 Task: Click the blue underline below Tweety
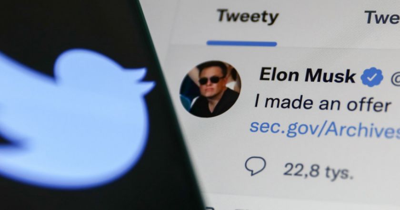point(241,44)
